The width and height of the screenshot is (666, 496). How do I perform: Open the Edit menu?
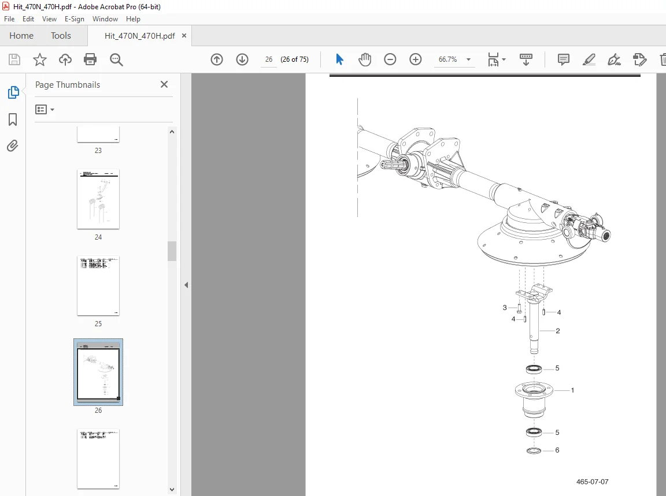pos(28,19)
